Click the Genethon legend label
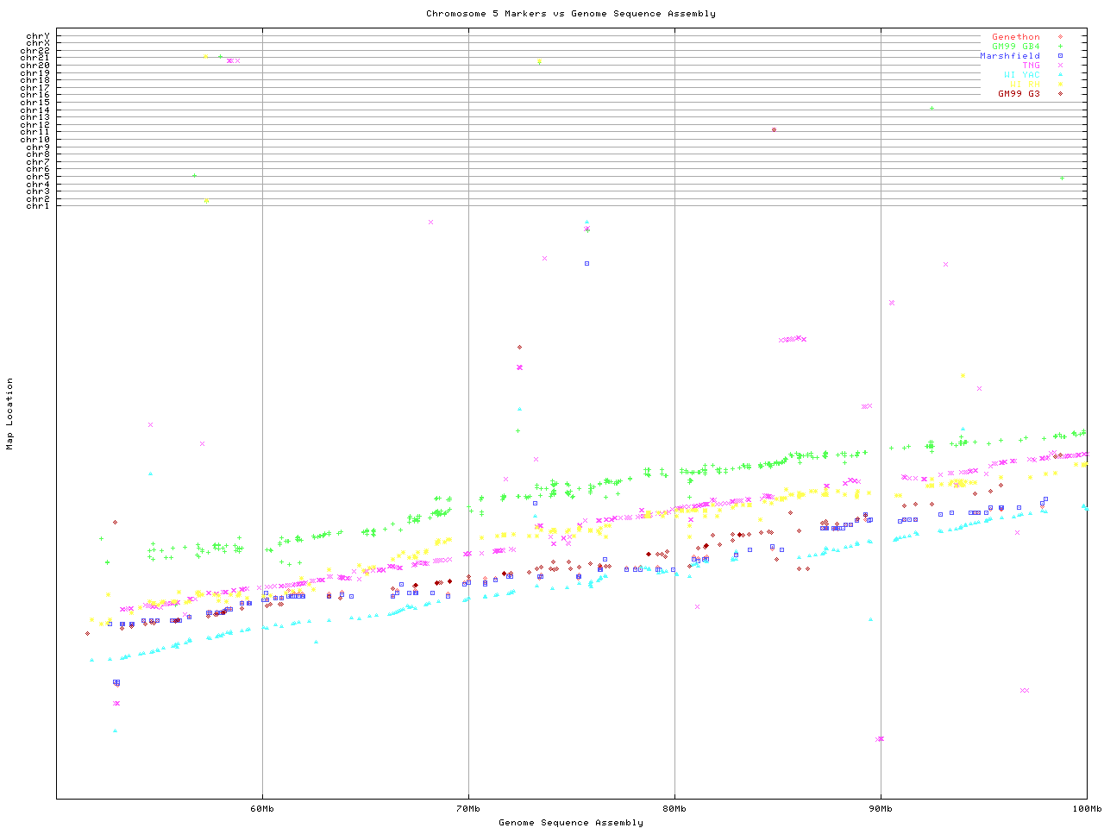The width and height of the screenshot is (1104, 828). [x=1015, y=37]
